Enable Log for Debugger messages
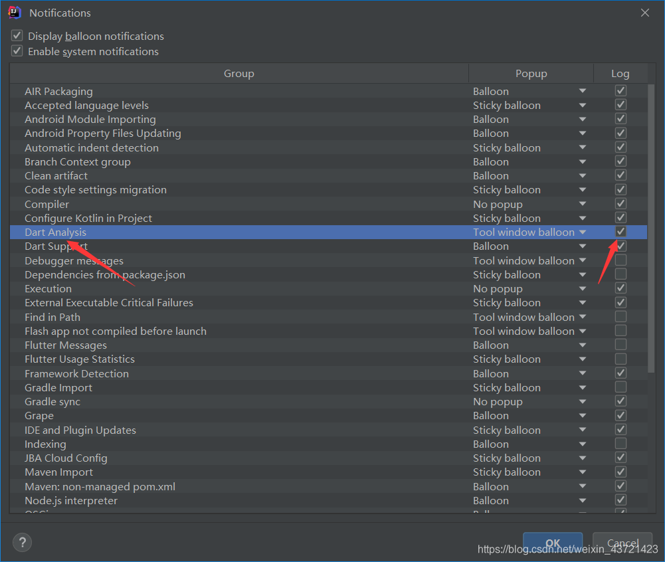The image size is (665, 562). [x=620, y=260]
